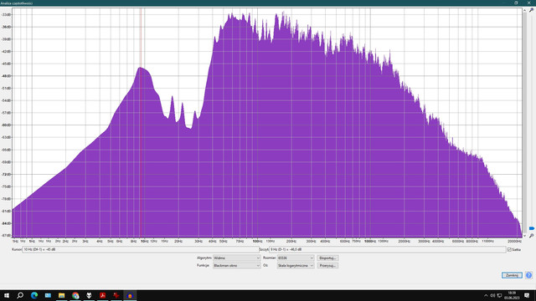Click the zoom-out magnifier icon below the zoom slider
Screen dimensions: 536x301
[x=531, y=236]
